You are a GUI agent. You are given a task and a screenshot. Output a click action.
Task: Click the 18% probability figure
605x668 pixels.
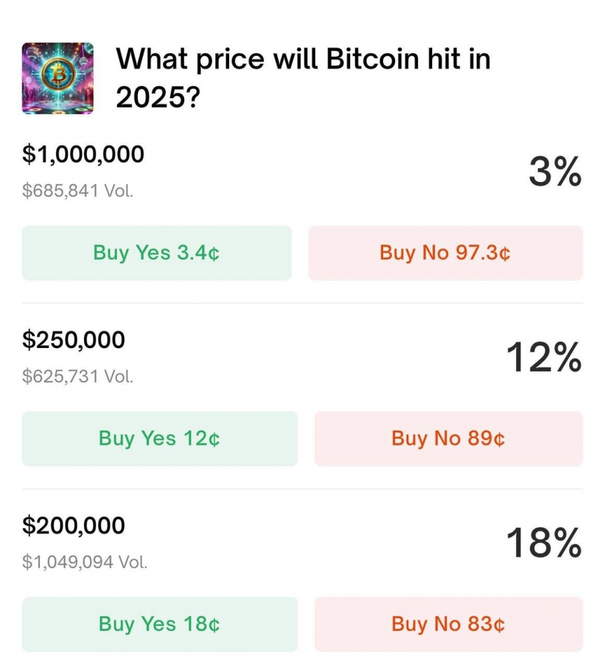pos(544,542)
